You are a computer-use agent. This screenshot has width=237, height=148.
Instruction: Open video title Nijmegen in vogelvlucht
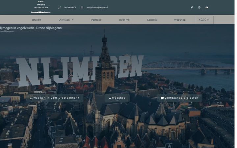pyautogui.click(x=31, y=28)
